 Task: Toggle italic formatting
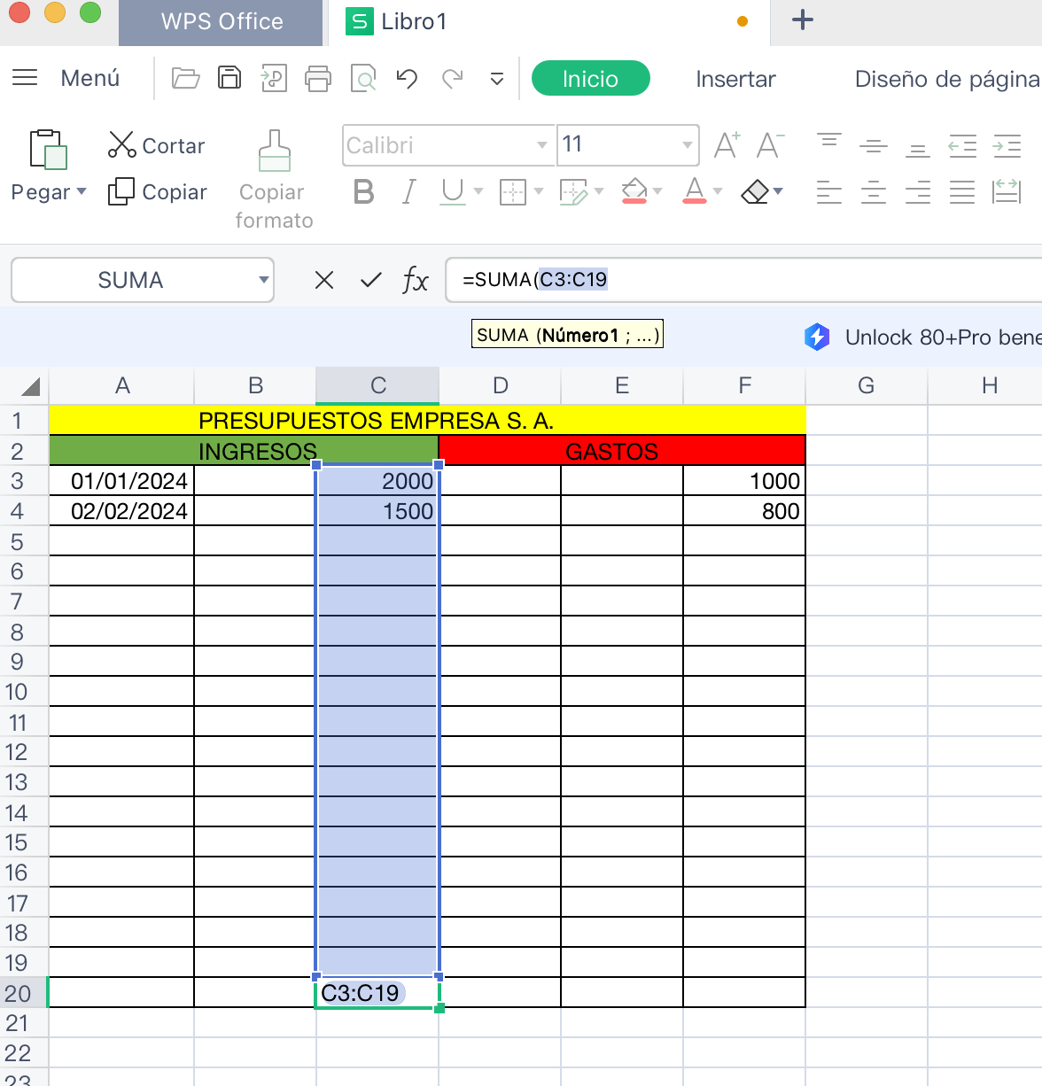408,191
